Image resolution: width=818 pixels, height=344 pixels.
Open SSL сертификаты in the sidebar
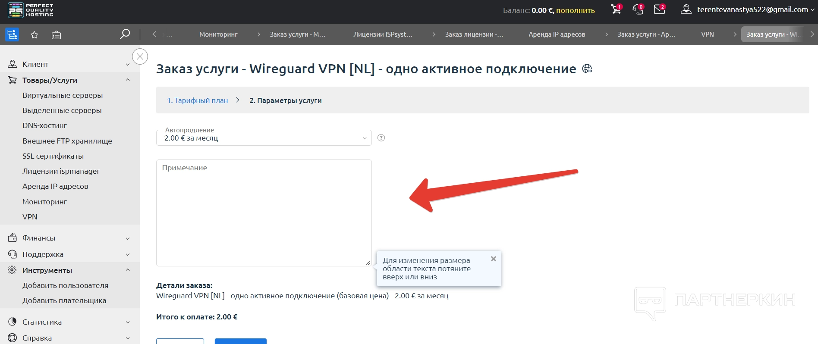tap(53, 156)
